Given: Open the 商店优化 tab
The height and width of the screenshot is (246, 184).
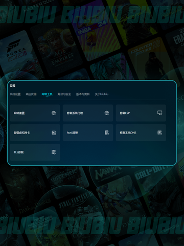Looking at the screenshot, I should tap(31, 94).
